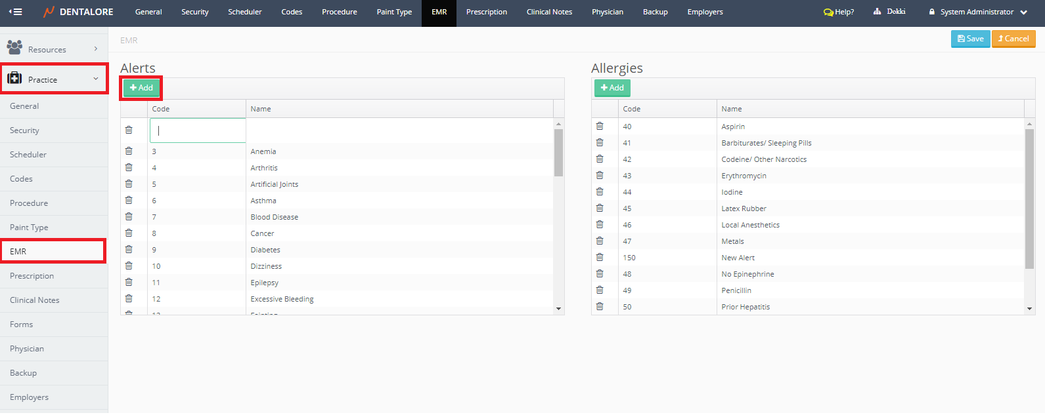
Task: Open Clinical Notes in the top menu
Action: pos(549,12)
